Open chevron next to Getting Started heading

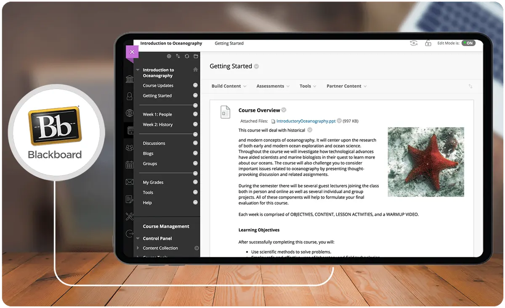(x=256, y=66)
